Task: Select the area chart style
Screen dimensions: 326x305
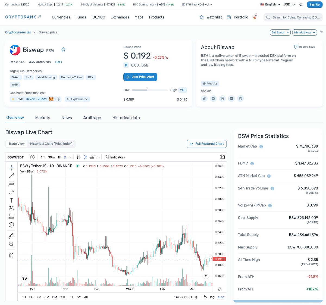Action: 92,157
